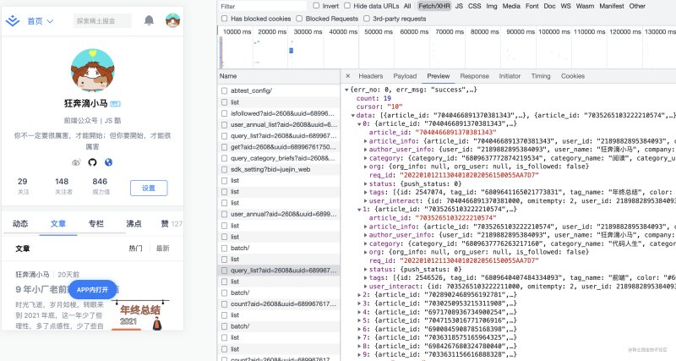Select the highlighted query_list?aid=2608 request
The image size is (676, 361).
[x=279, y=271]
